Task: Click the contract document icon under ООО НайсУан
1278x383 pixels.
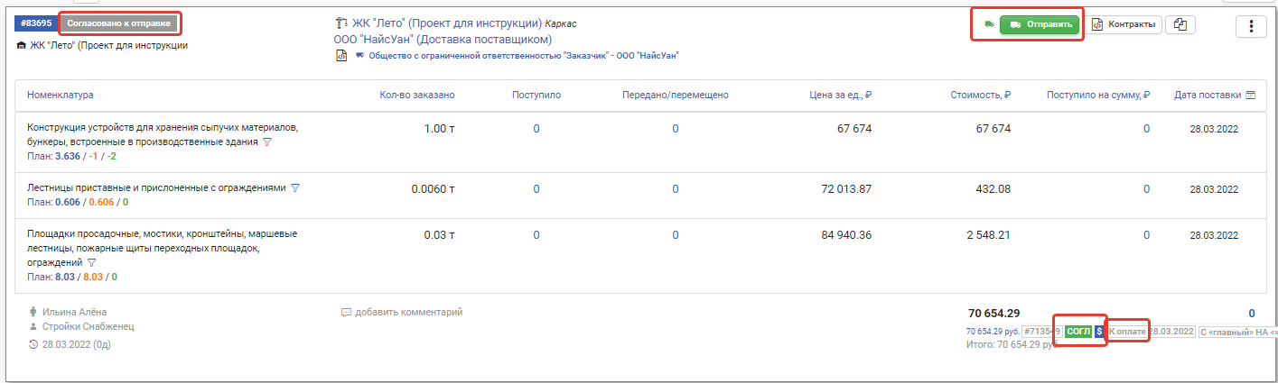Action: click(341, 55)
